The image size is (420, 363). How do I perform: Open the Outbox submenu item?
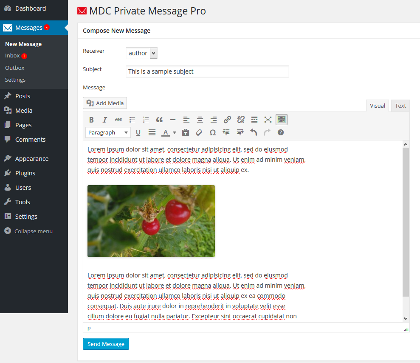click(15, 68)
